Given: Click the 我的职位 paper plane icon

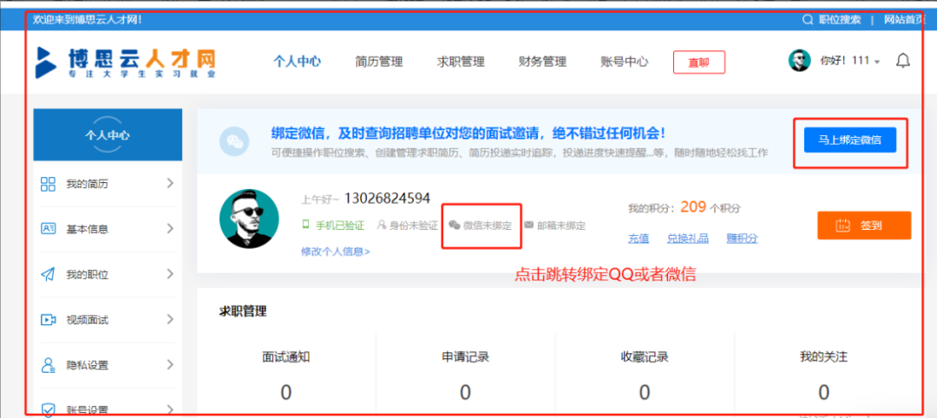Looking at the screenshot, I should [49, 274].
